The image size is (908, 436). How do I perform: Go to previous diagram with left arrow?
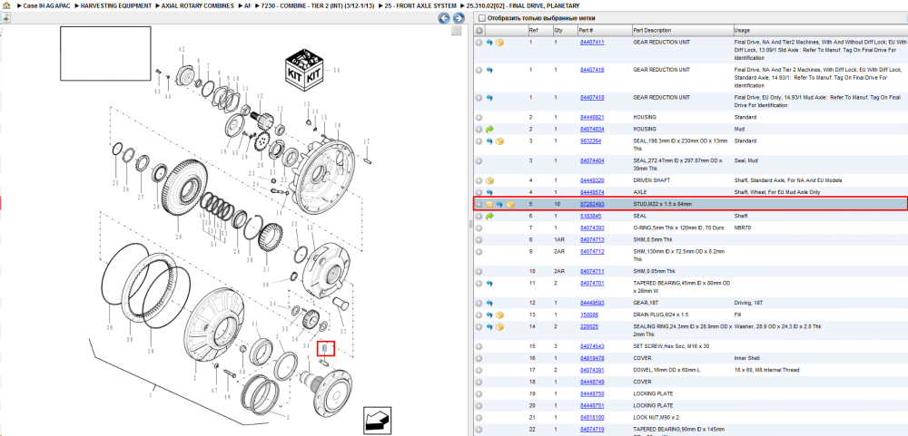point(444,18)
